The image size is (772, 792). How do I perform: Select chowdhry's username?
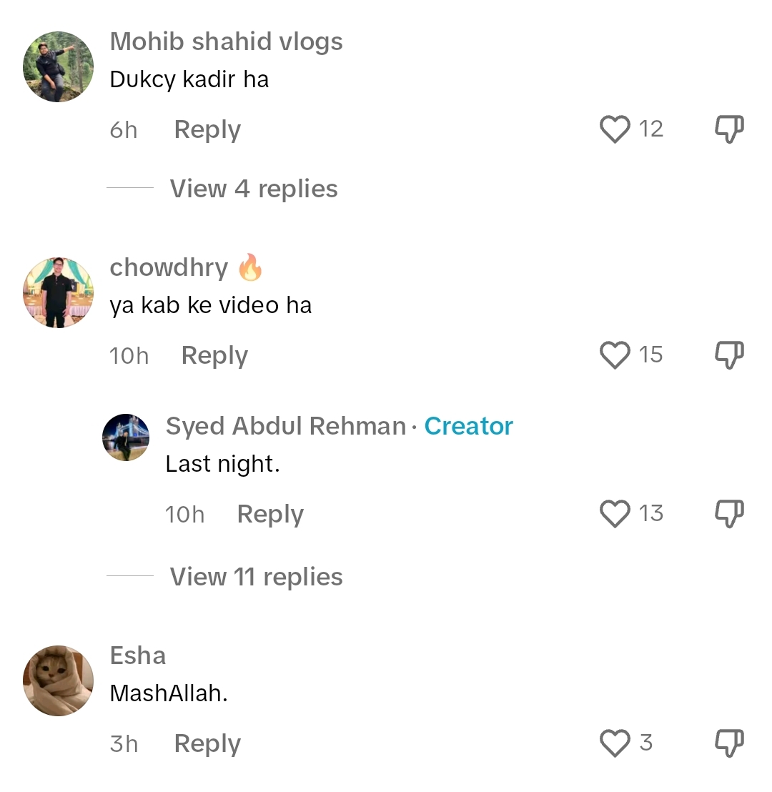click(x=169, y=267)
